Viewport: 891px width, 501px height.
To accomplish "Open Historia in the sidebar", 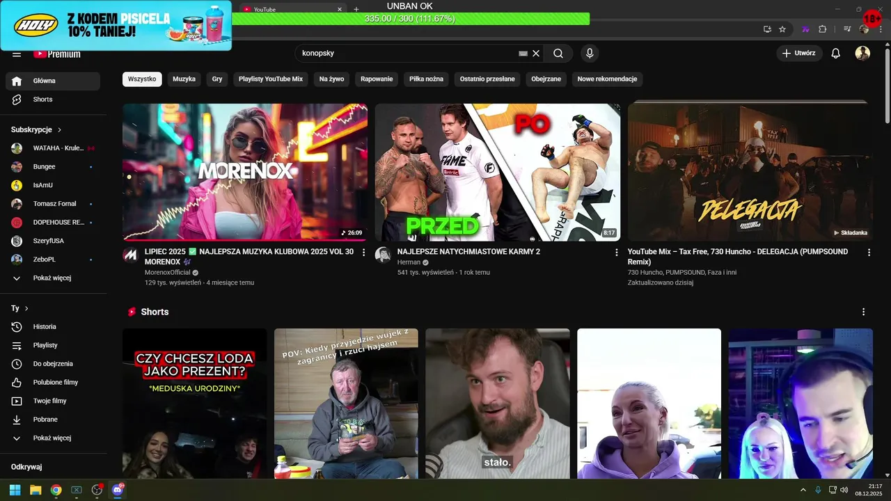I will click(53, 327).
